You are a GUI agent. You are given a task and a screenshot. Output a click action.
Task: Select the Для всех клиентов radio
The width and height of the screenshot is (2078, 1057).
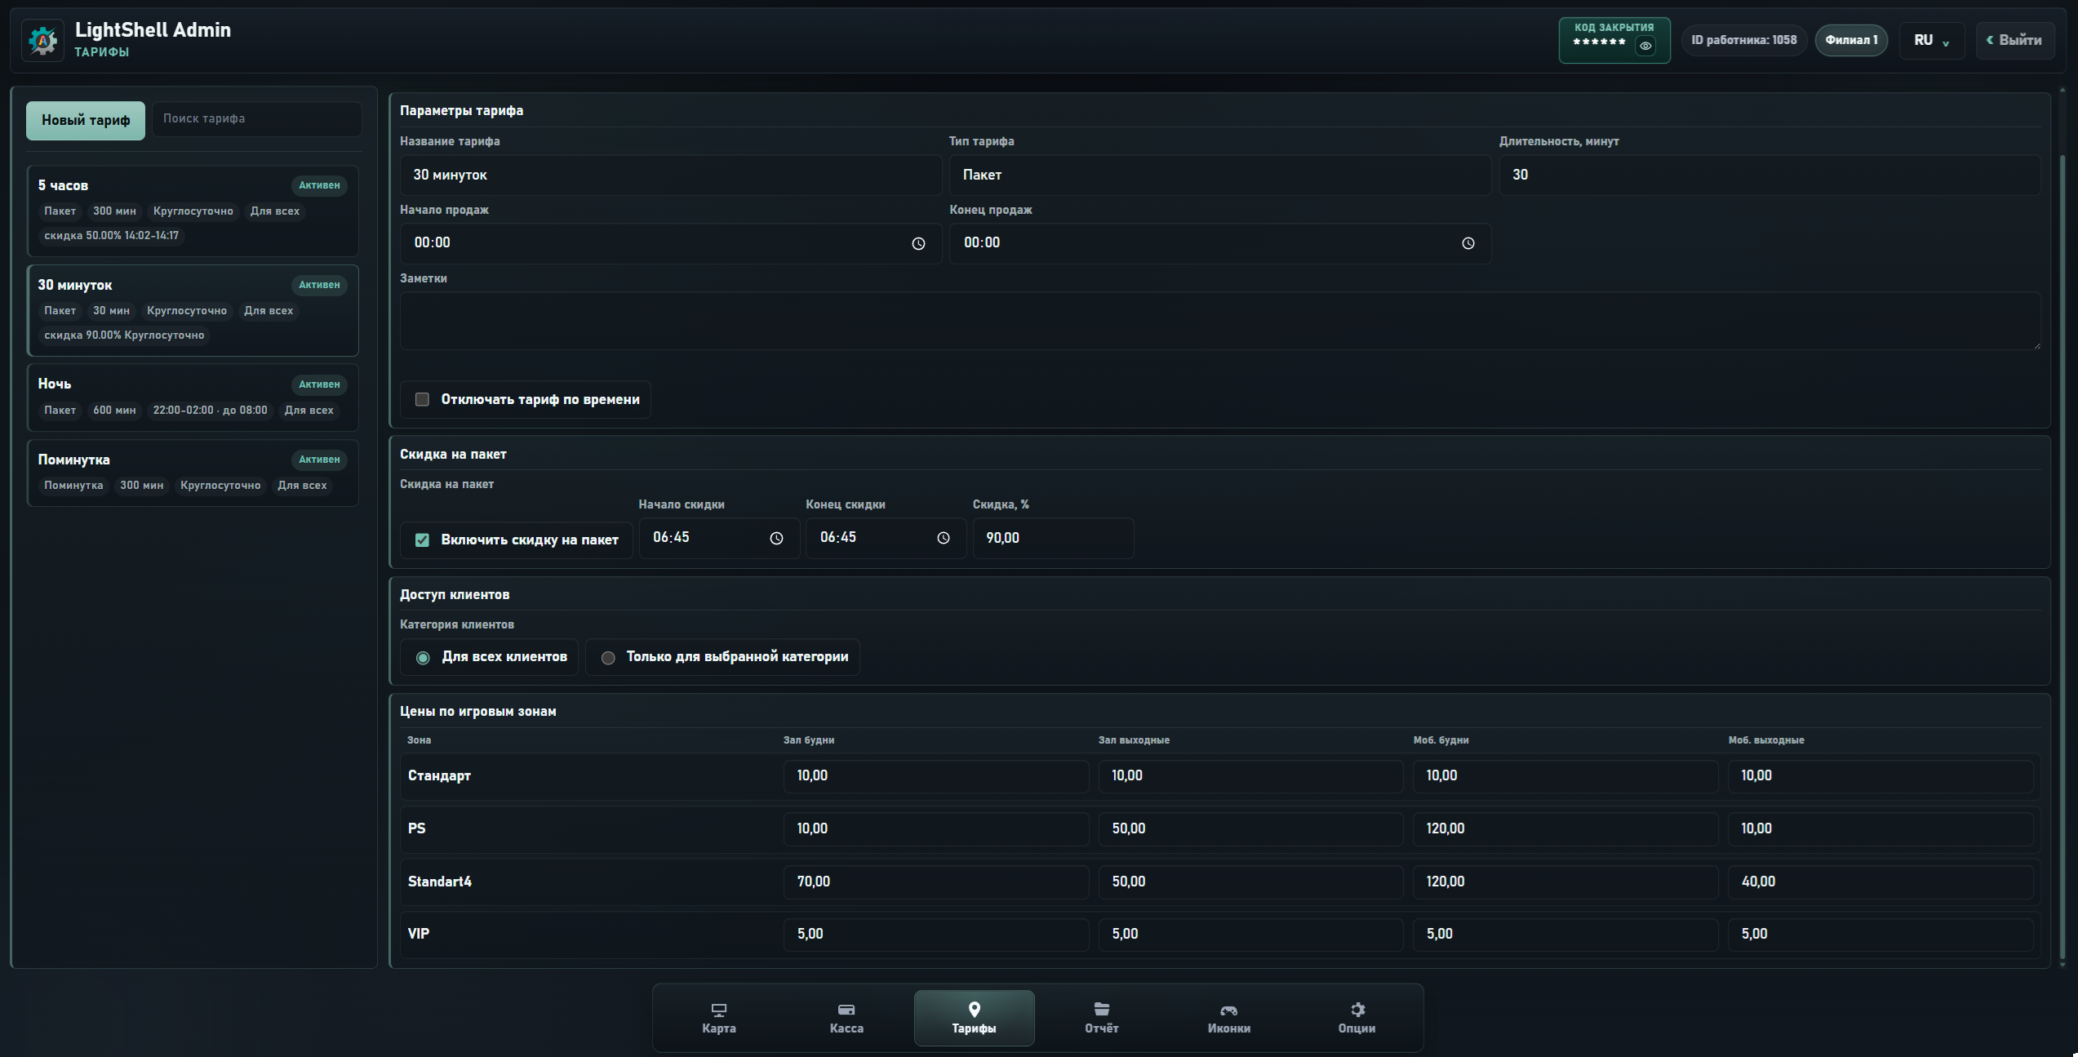pyautogui.click(x=423, y=657)
